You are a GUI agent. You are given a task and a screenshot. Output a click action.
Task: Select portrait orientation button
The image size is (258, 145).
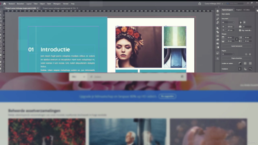tap(241, 22)
